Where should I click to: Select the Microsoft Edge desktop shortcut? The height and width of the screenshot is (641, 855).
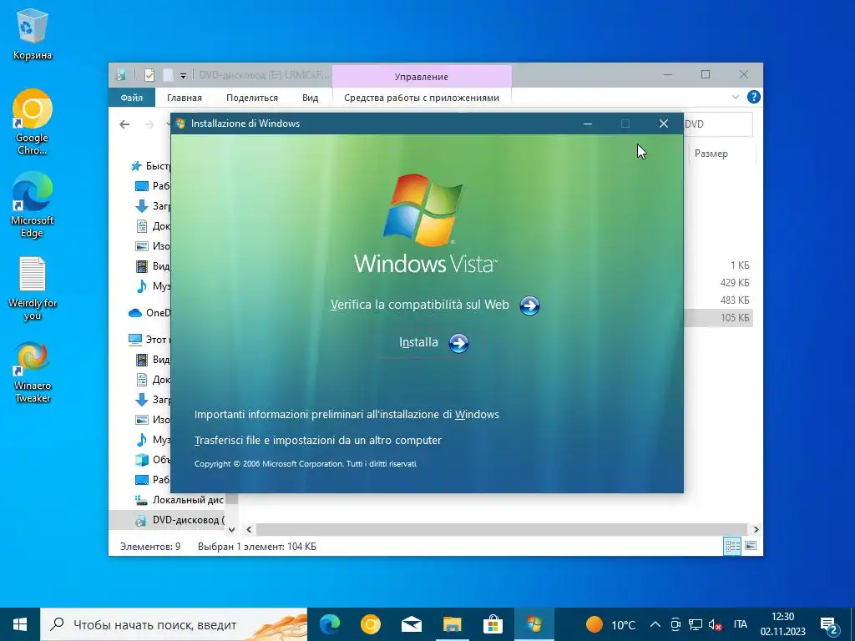(x=33, y=205)
